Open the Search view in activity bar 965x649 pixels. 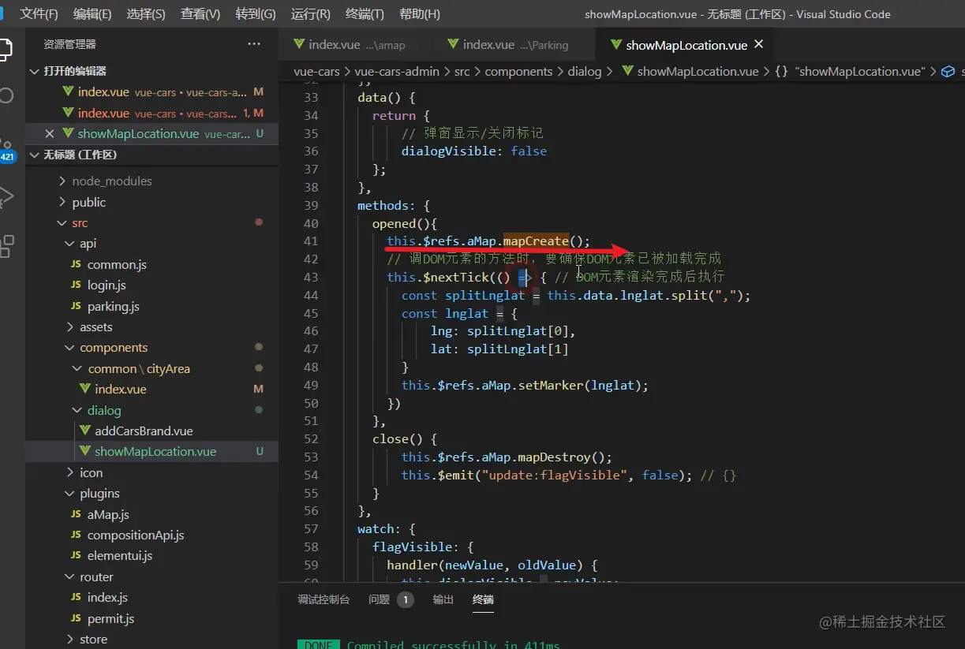(x=6, y=96)
